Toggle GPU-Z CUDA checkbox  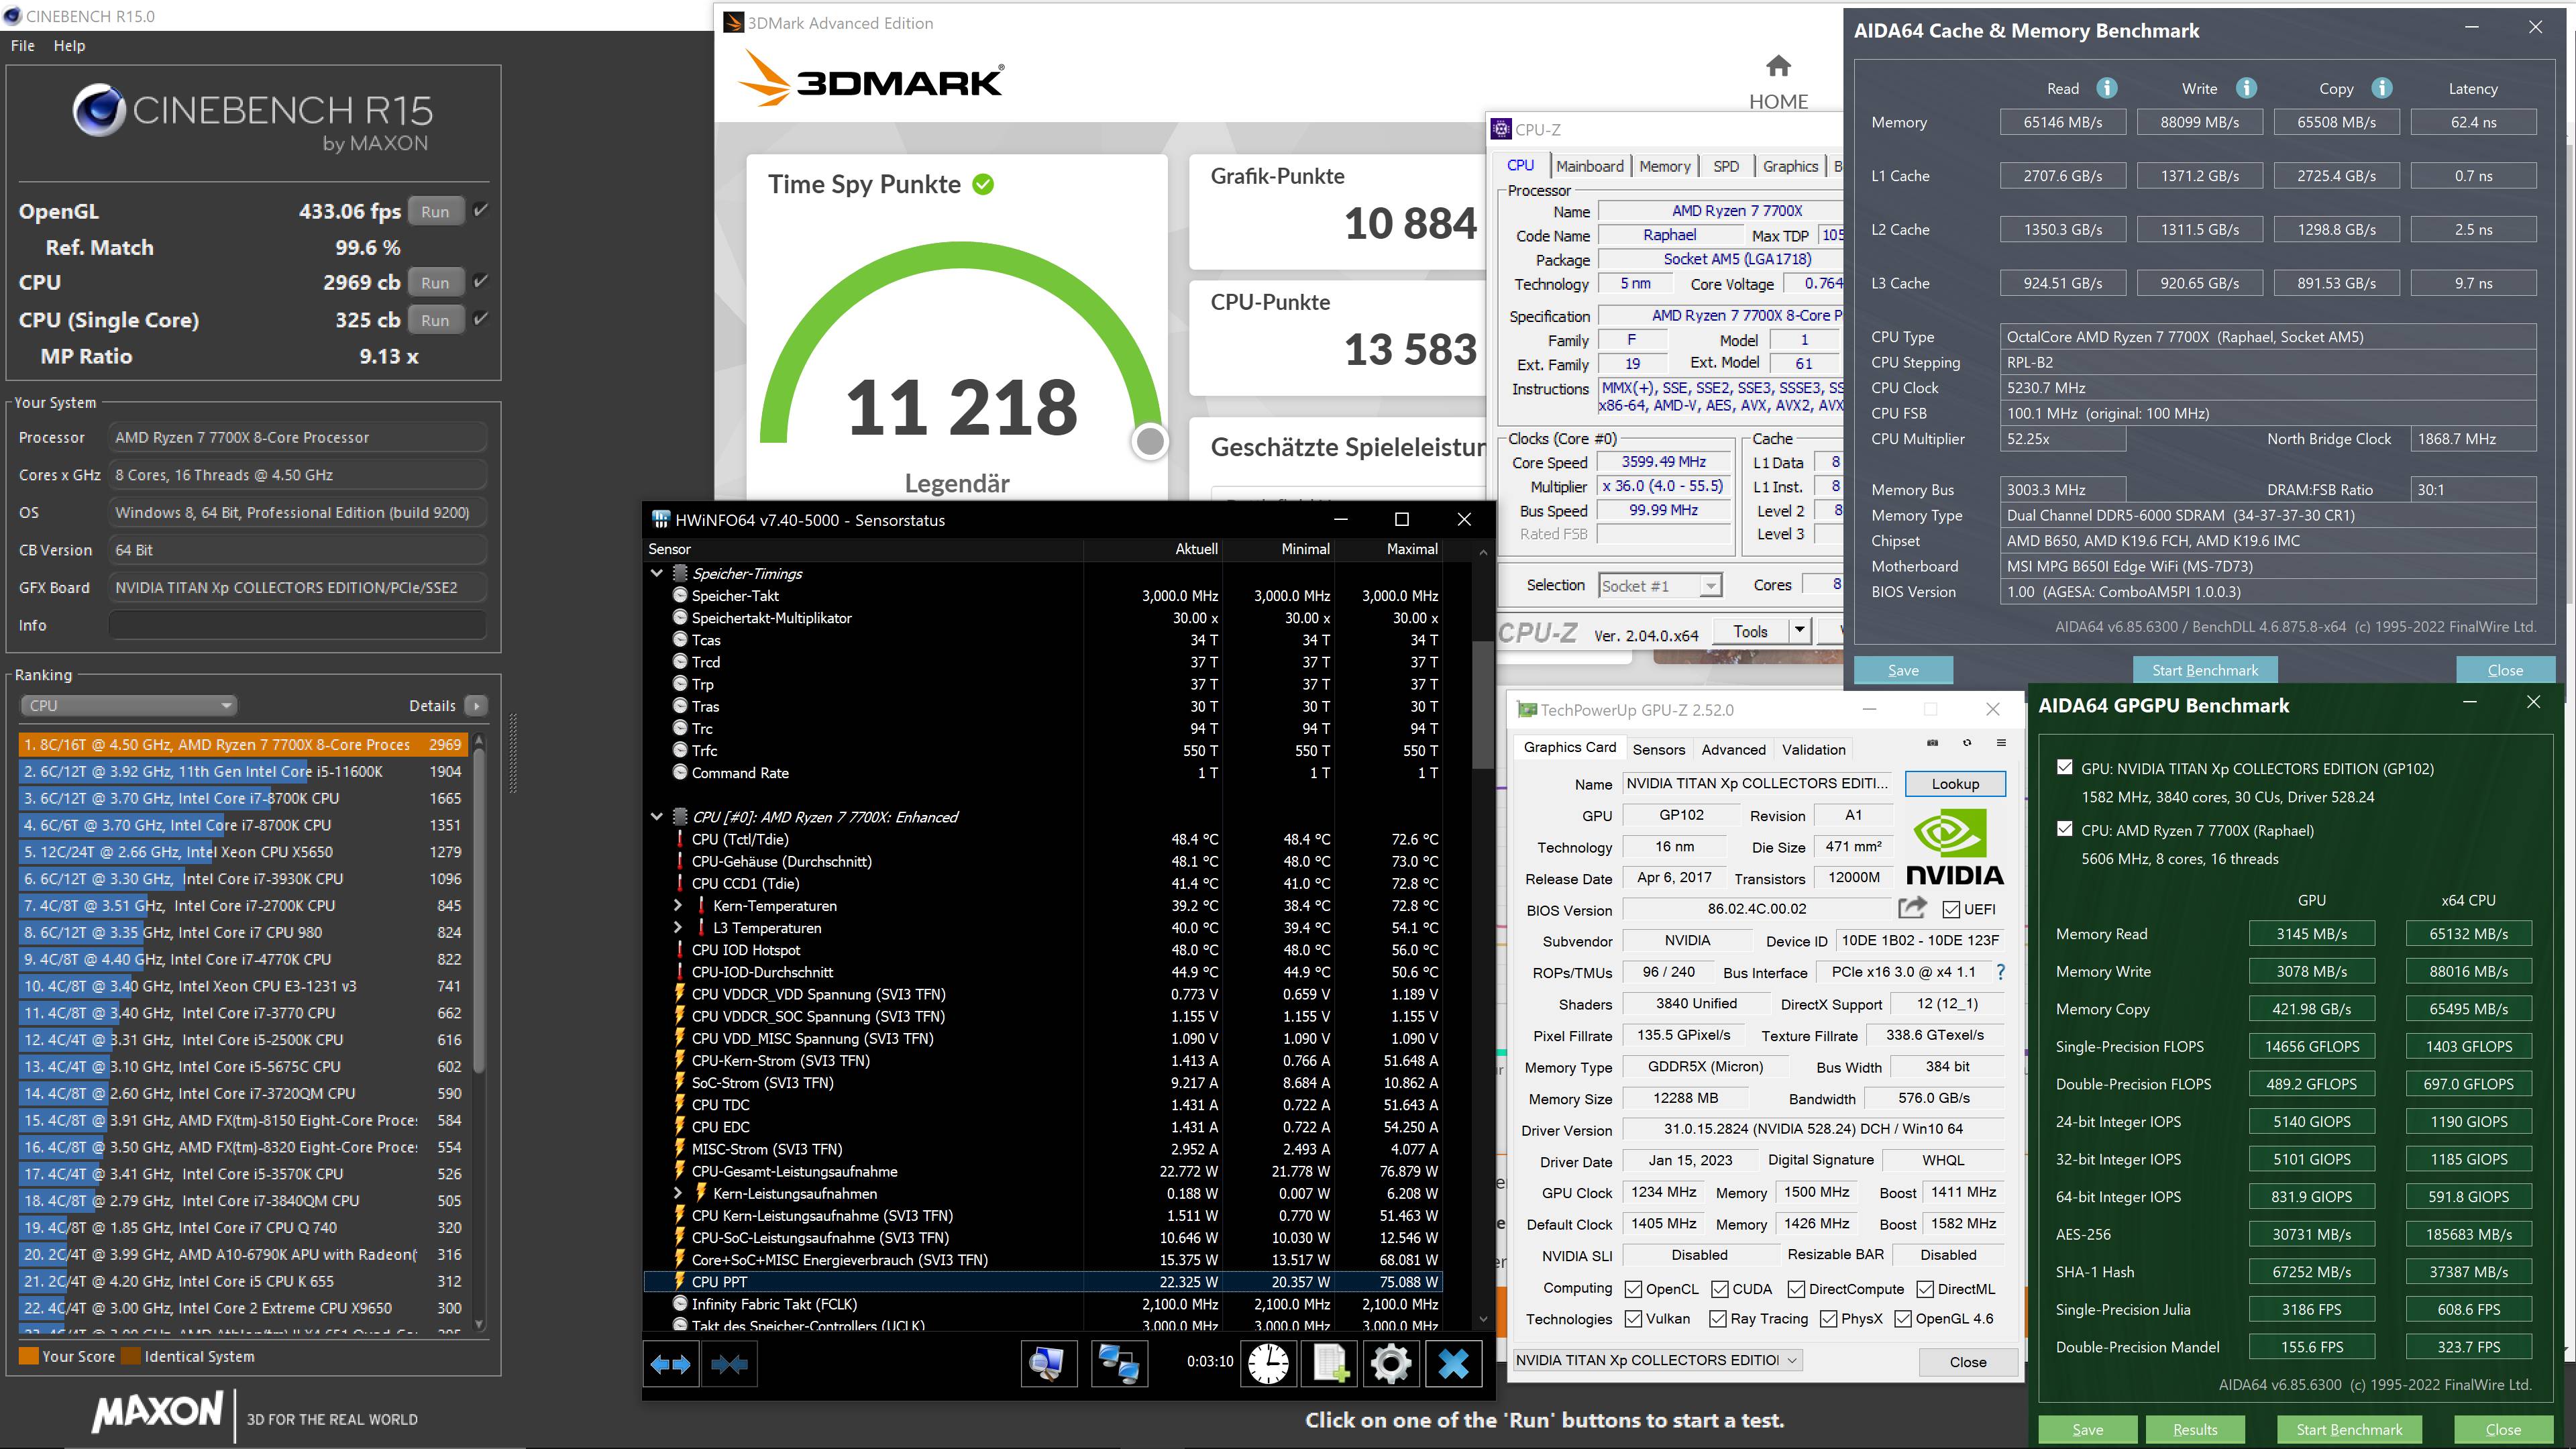(1720, 1289)
